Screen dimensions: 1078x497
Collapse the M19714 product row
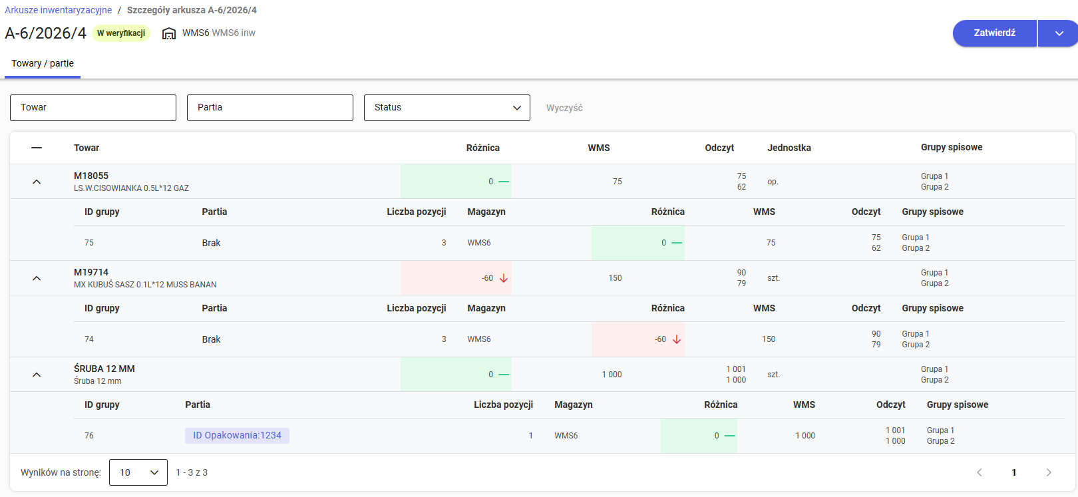[x=37, y=278]
